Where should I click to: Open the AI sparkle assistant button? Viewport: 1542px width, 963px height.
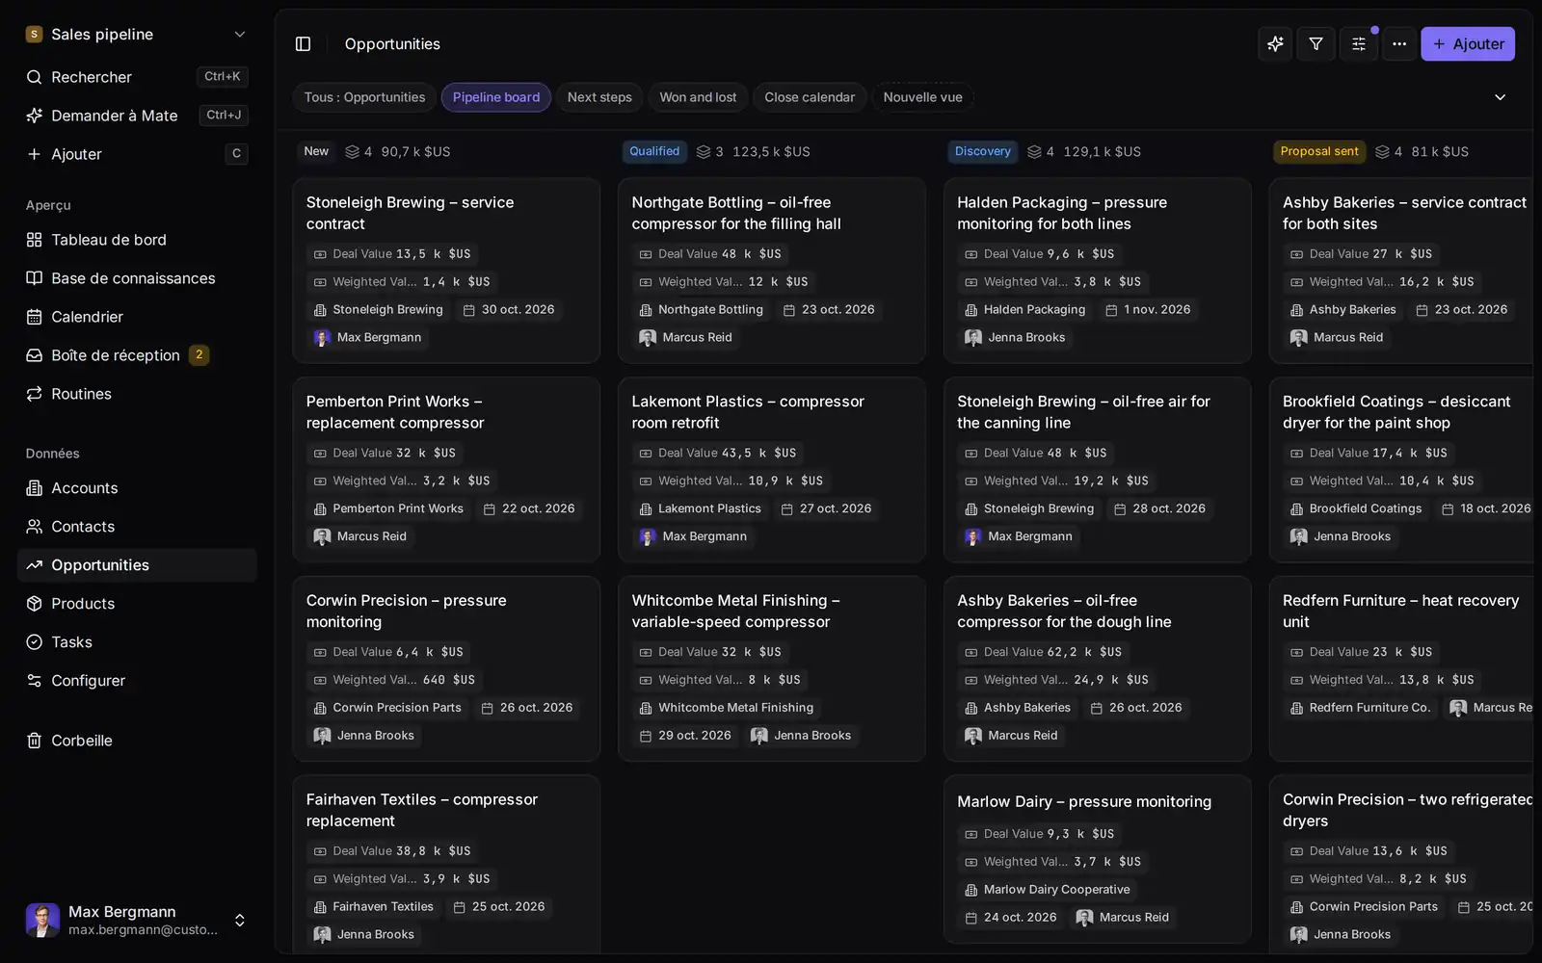click(x=1275, y=44)
